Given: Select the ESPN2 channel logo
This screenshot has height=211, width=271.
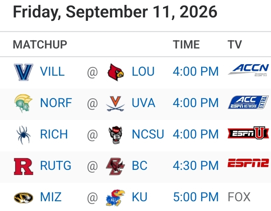Looking at the screenshot, I should (248, 163).
